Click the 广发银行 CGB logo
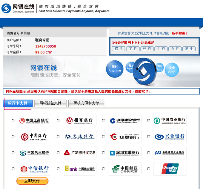The width and height of the screenshot is (203, 189). (79, 153)
